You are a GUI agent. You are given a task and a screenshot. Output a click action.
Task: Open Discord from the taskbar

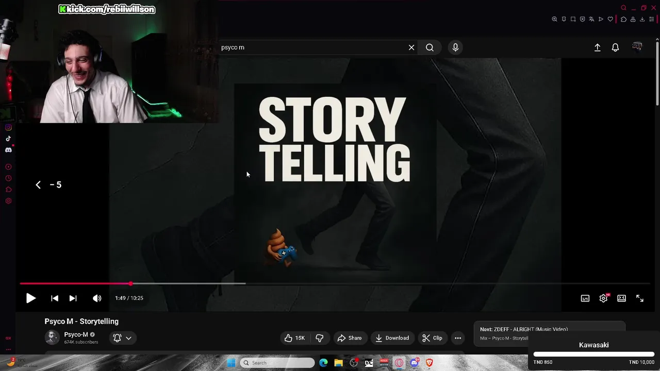414,363
